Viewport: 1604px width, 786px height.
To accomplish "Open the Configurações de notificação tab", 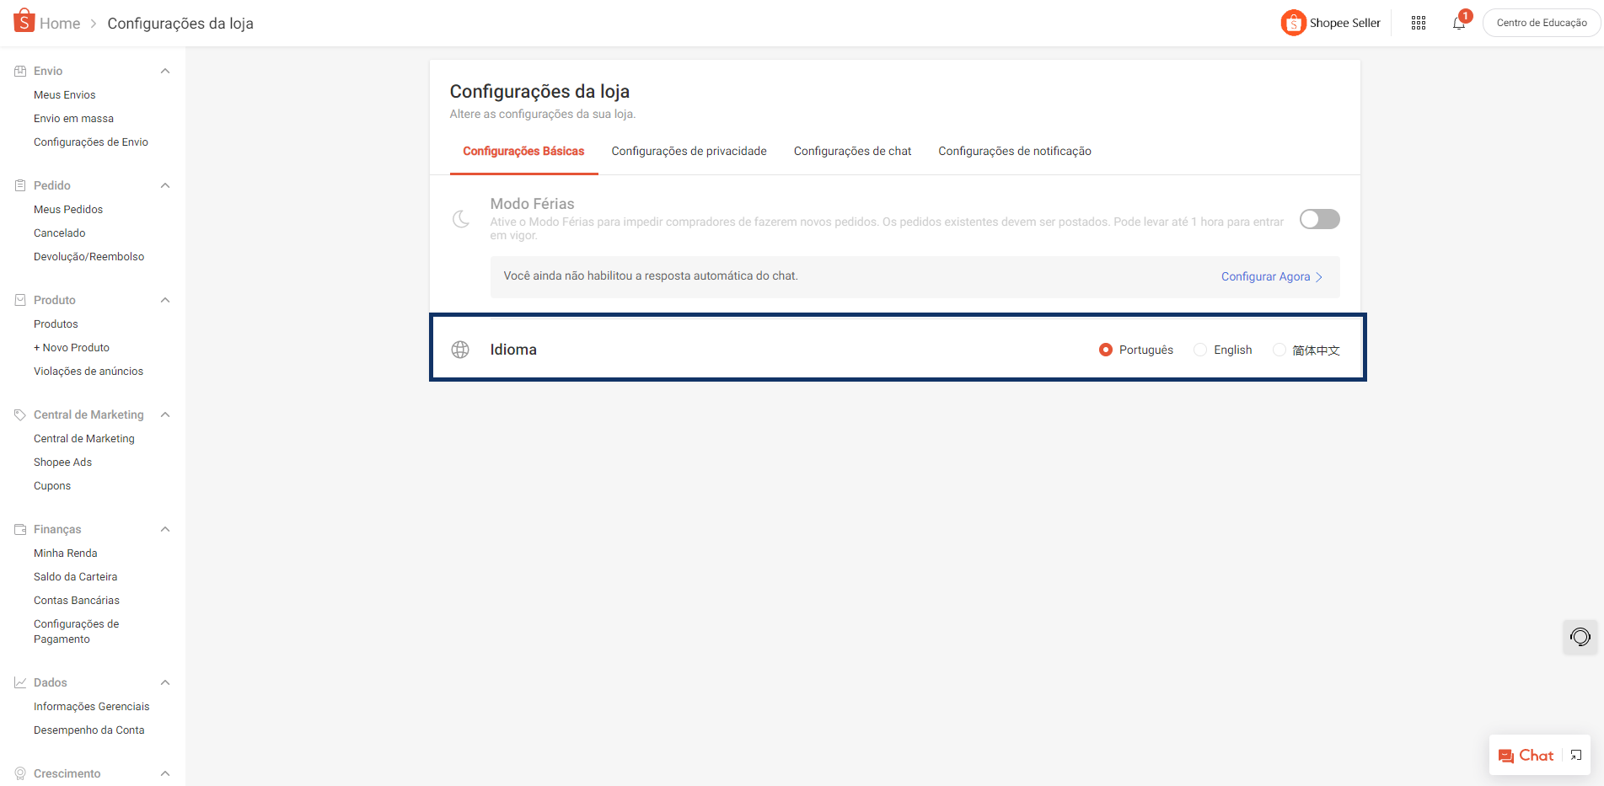I will point(1015,152).
